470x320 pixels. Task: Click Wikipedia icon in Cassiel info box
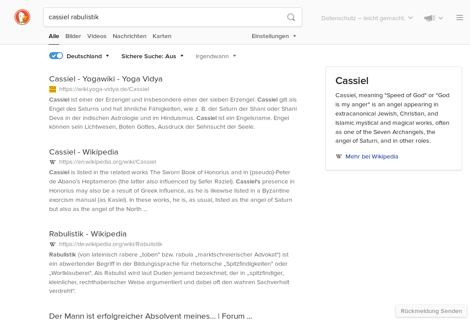[339, 157]
